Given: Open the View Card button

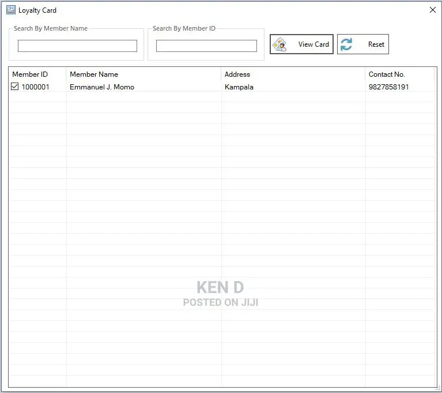Looking at the screenshot, I should (301, 44).
